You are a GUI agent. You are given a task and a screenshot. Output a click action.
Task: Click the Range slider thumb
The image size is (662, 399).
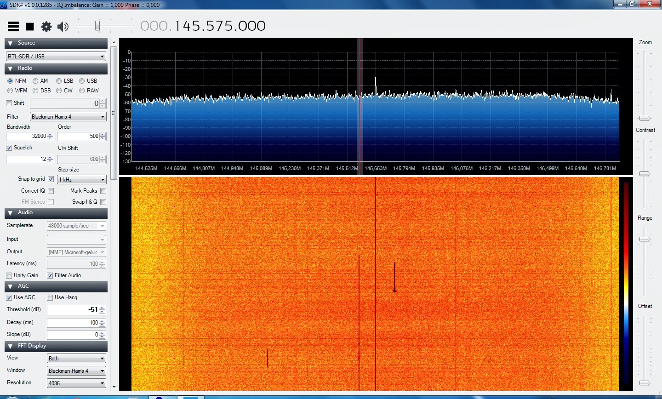645,239
